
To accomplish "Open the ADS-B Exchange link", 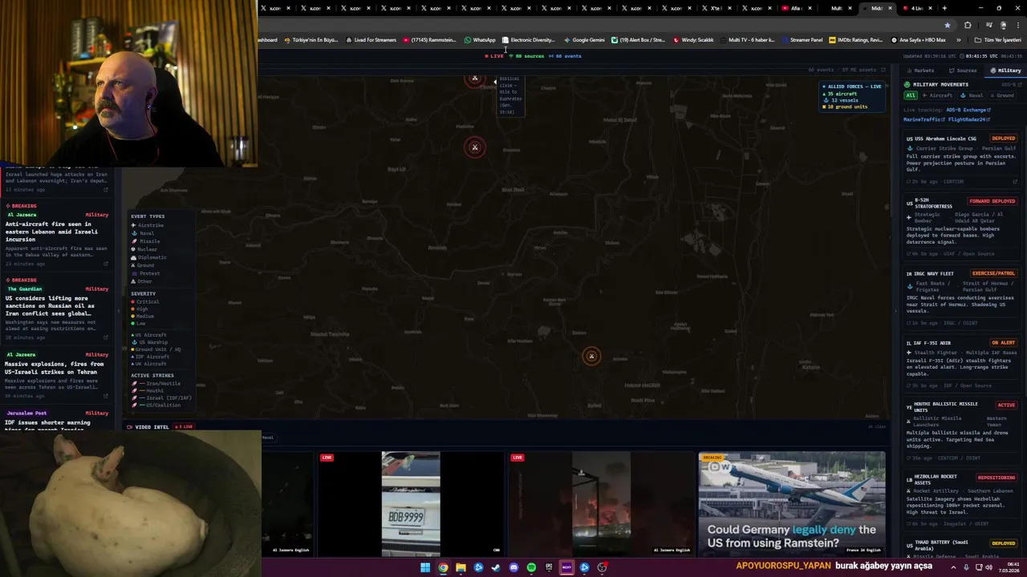I will 968,110.
